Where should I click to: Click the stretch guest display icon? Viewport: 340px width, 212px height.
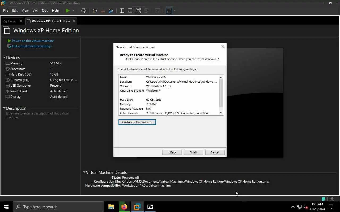coord(169,11)
